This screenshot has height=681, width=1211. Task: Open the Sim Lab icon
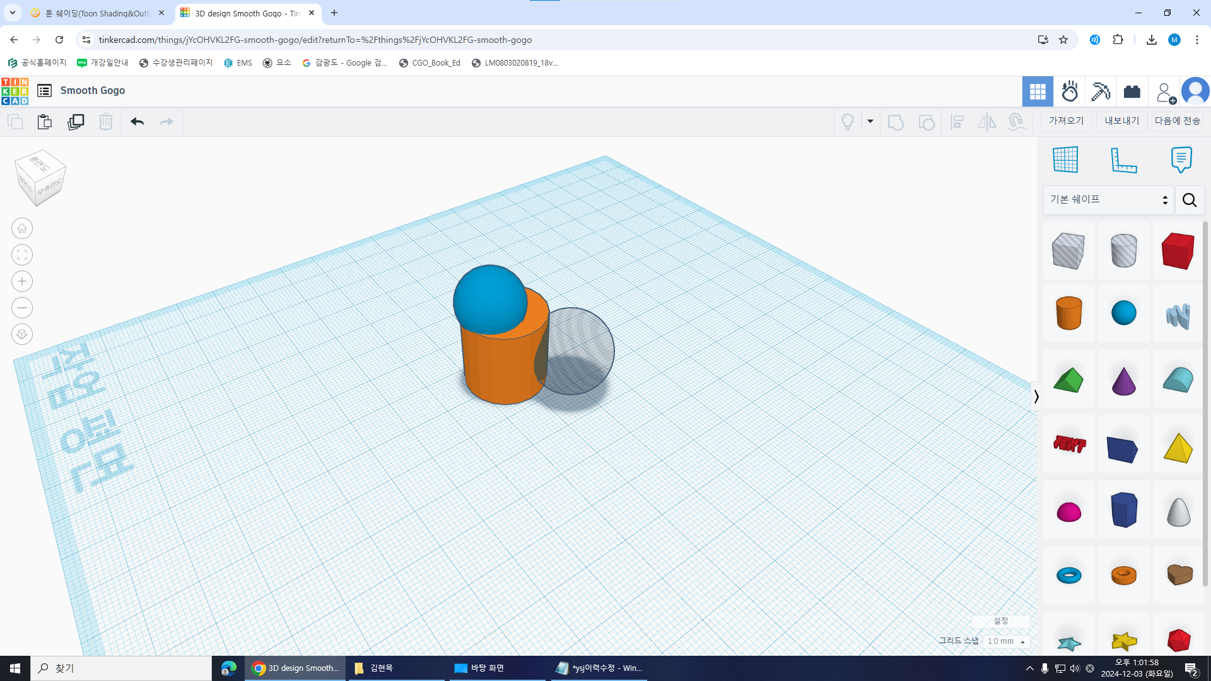point(1070,91)
